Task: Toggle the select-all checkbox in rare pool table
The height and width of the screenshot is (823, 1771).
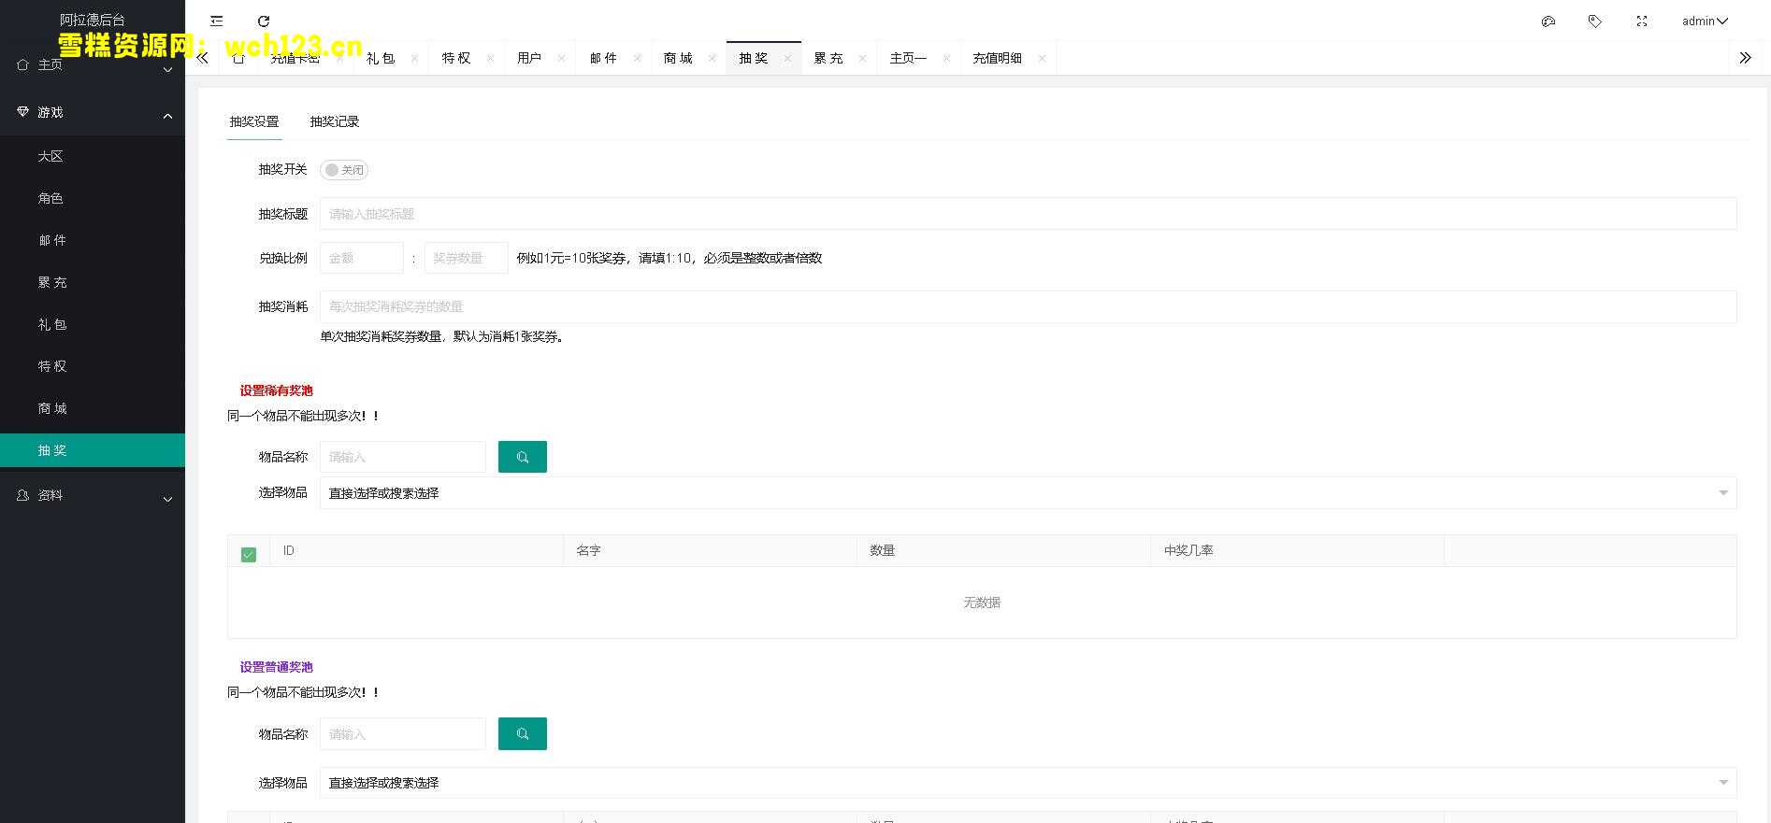Action: [249, 555]
